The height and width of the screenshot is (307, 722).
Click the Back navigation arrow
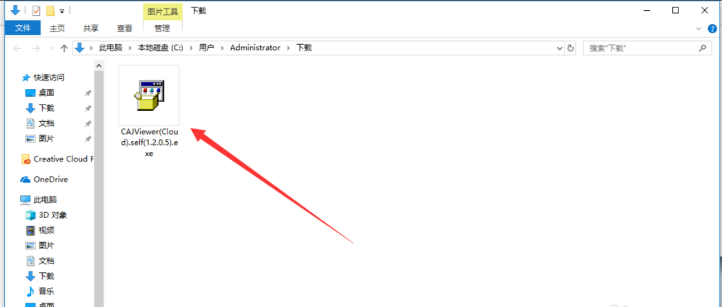tap(18, 49)
